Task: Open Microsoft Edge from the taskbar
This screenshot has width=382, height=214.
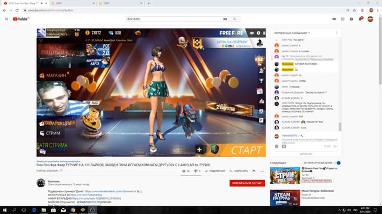Action: (34, 210)
